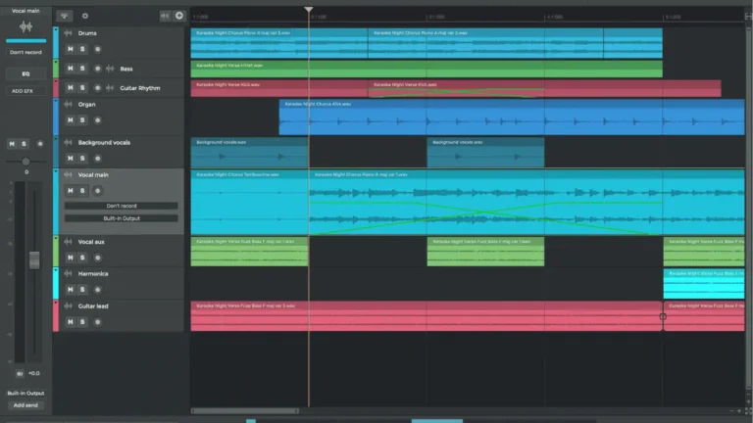Screen dimensions: 753x423
Task: Open the track list dropdown menu icon
Action: tap(64, 16)
